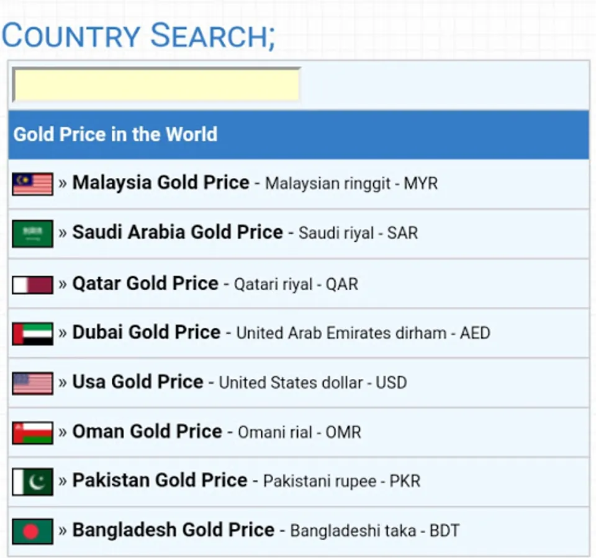The height and width of the screenshot is (558, 596).
Task: Open Malaysia Gold Price link
Action: pyautogui.click(x=161, y=182)
